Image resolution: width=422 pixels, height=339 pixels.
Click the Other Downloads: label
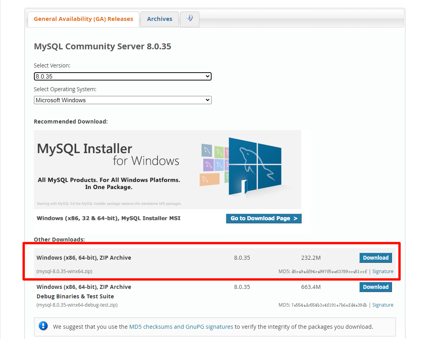point(59,240)
